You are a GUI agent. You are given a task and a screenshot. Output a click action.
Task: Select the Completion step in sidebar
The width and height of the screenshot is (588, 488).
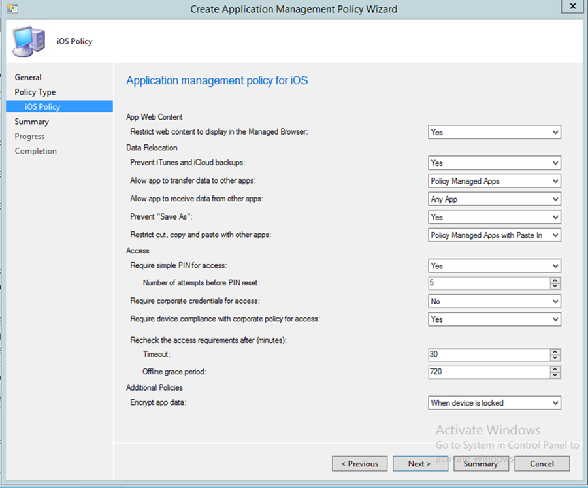36,151
